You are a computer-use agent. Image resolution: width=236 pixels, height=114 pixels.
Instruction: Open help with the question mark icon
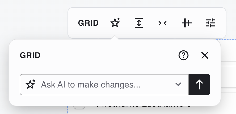pos(183,55)
